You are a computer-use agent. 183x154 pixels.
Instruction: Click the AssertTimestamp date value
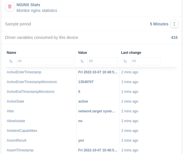point(98,150)
